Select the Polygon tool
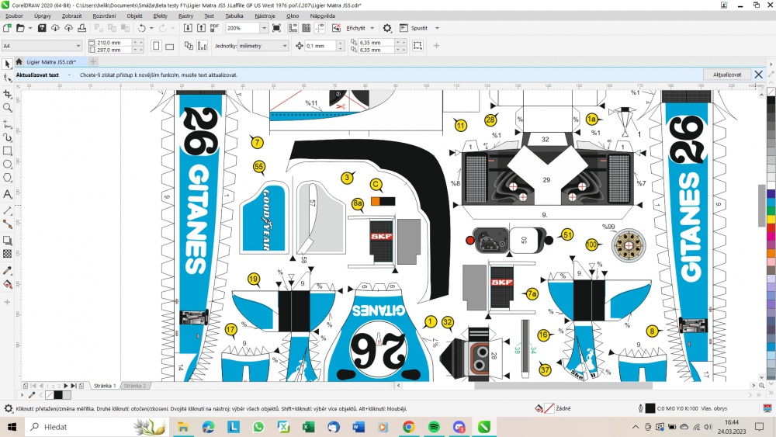This screenshot has height=437, width=776. (x=8, y=179)
